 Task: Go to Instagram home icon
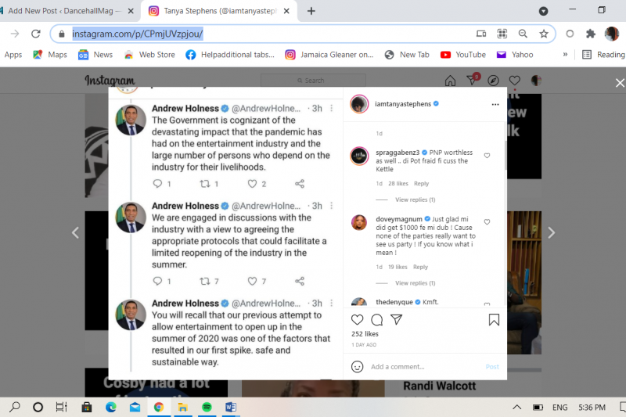(450, 81)
